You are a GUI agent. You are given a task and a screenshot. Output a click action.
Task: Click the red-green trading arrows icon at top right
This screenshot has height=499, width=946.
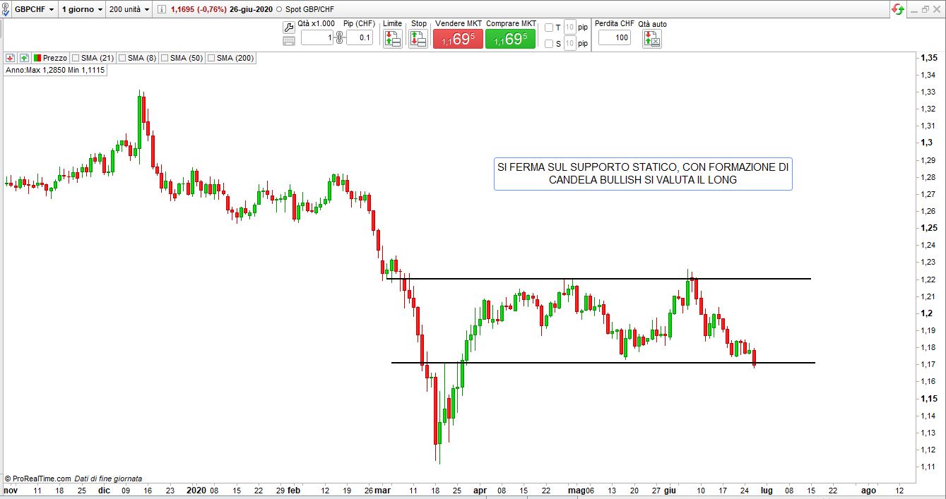897,9
